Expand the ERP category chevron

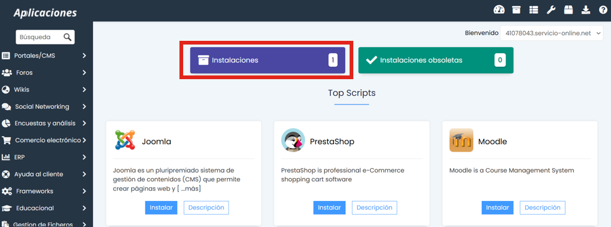[84, 157]
